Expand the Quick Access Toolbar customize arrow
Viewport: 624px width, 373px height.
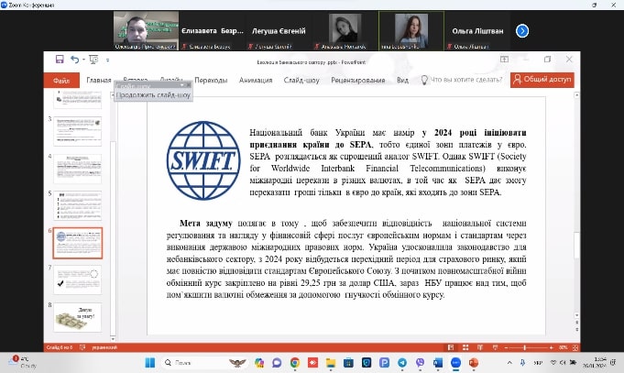pos(107,60)
